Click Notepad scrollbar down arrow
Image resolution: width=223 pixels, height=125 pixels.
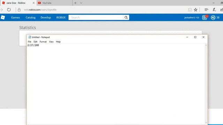[206, 122]
